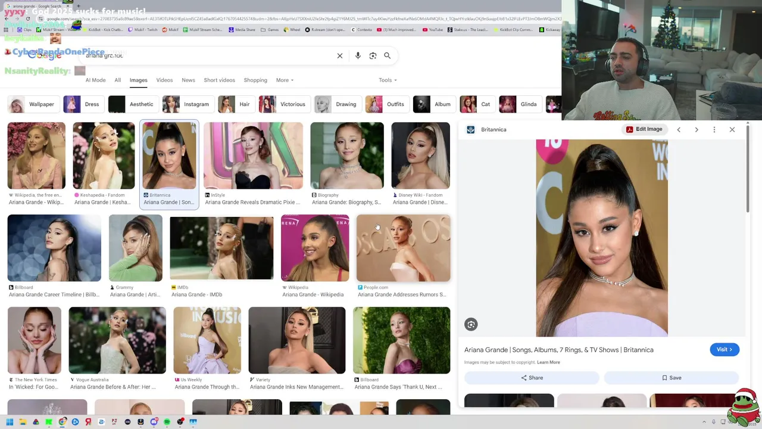Image resolution: width=762 pixels, height=429 pixels.
Task: Open Discord from the taskbar
Action: click(x=154, y=422)
